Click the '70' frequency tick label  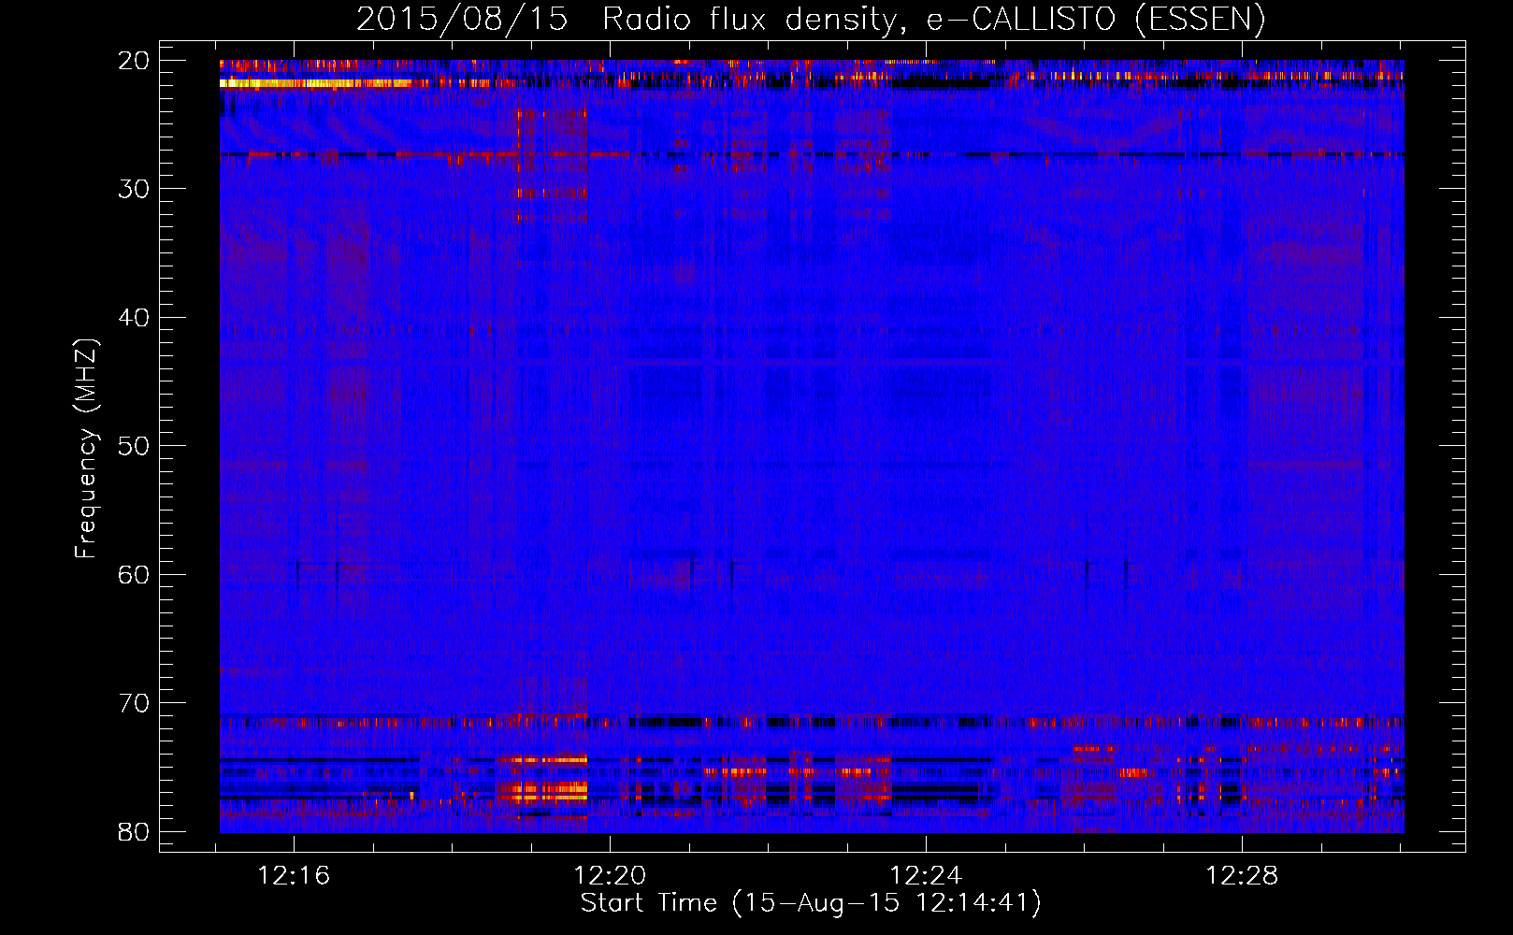(x=134, y=703)
